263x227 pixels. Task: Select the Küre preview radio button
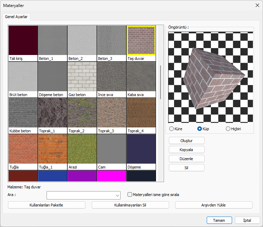pos(171,129)
